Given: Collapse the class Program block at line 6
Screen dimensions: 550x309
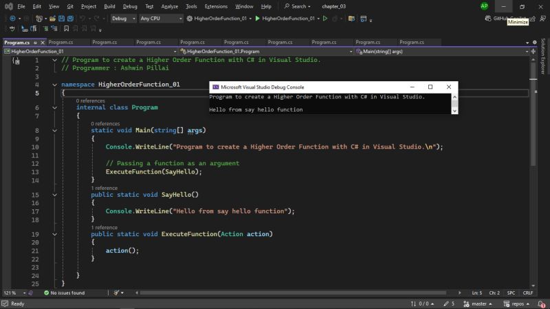Looking at the screenshot, I should click(x=55, y=108).
